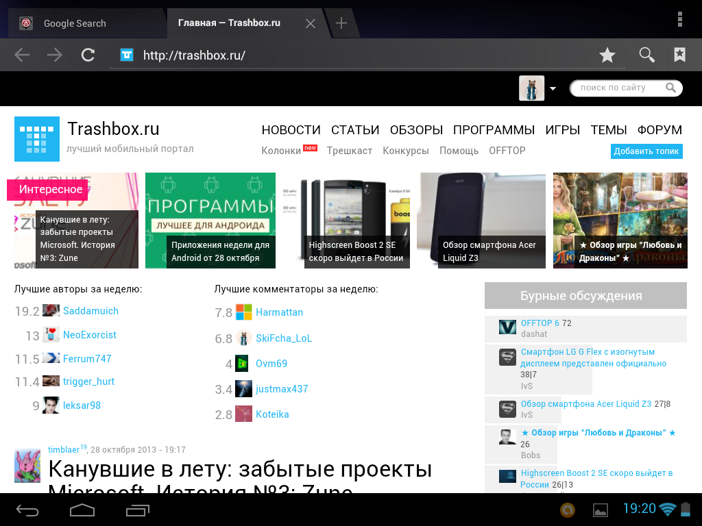Go to Трешкаст submenu link
The image size is (702, 526).
(349, 151)
